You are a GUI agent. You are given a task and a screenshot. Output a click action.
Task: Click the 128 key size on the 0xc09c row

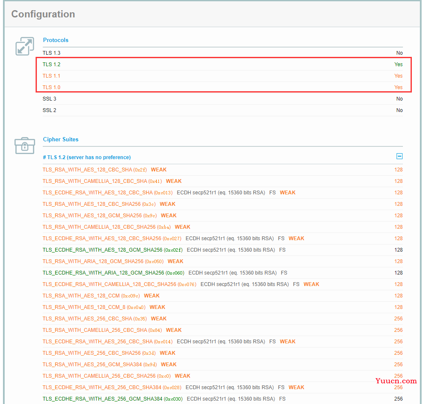pos(399,296)
